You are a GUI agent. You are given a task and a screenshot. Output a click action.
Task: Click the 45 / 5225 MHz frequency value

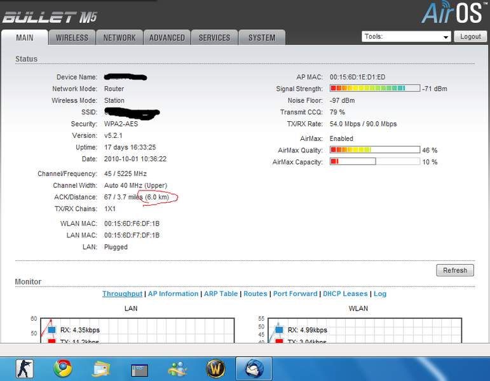125,173
